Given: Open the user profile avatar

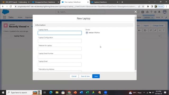Looking at the screenshot, I should 165,12.
